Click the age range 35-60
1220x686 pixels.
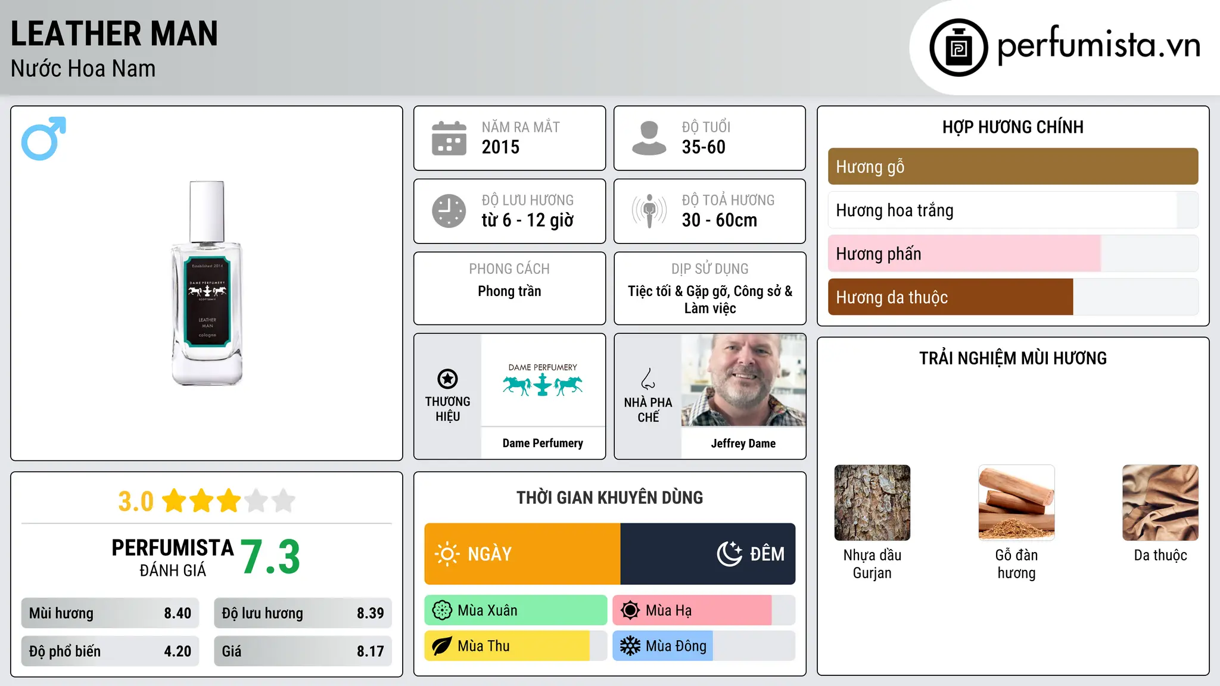[x=704, y=147]
